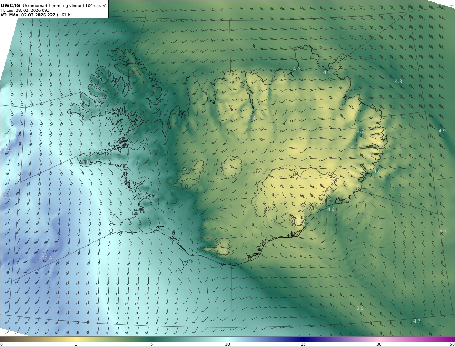Click the colorbar tick labeled 1
The image size is (455, 347).
click(x=76, y=344)
